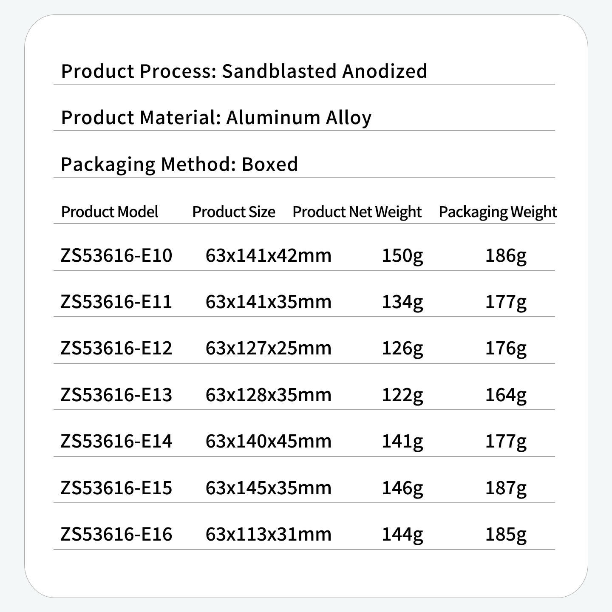Click the Product Process: Sandblasted Anodized line
Screen dimensions: 612x612
pyautogui.click(x=244, y=71)
